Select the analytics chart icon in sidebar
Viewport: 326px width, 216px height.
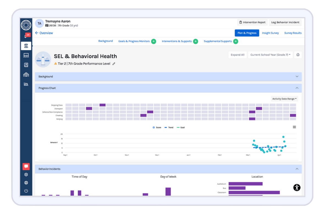(26, 84)
